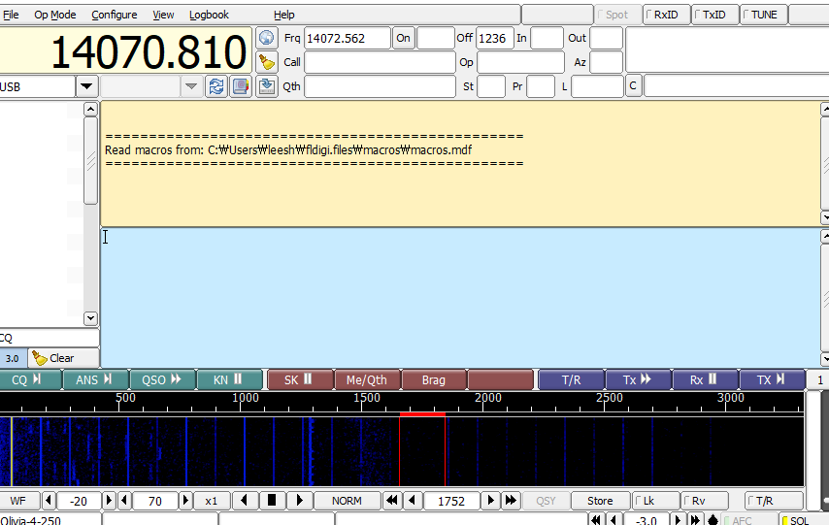The width and height of the screenshot is (829, 525).
Task: Open the Configure menu
Action: point(115,15)
